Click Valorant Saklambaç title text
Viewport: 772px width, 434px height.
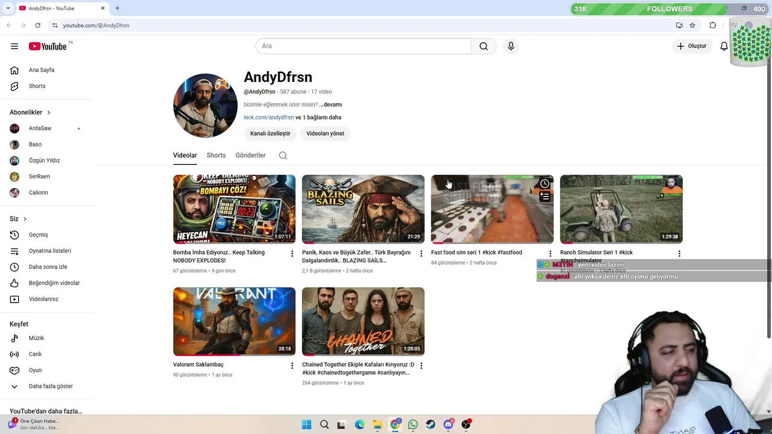click(x=198, y=365)
